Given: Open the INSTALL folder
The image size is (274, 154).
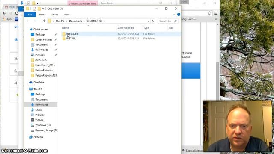Looking at the screenshot, I should pos(71,38).
